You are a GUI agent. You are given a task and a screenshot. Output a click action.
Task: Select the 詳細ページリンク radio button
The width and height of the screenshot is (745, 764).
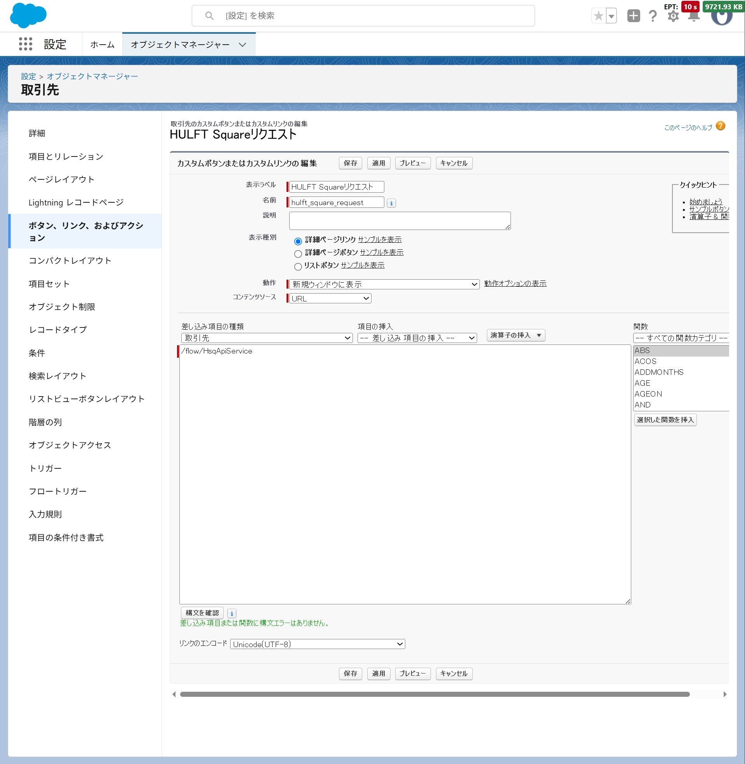pyautogui.click(x=298, y=241)
